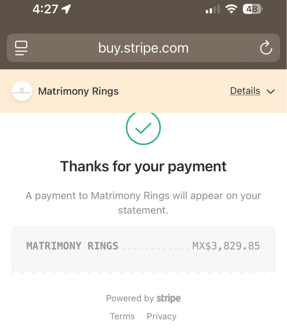Tap the Wi-Fi status icon

(x=230, y=9)
